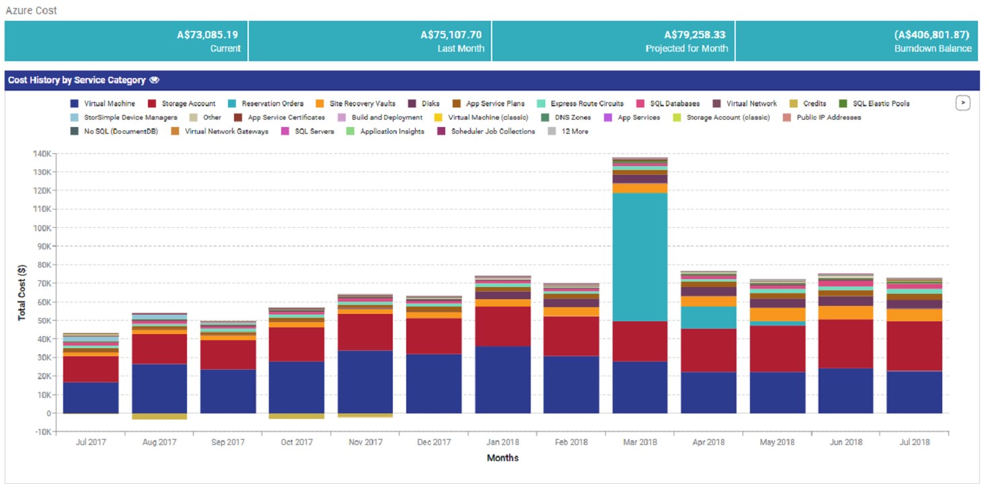Click the Other legend entry

point(205,117)
